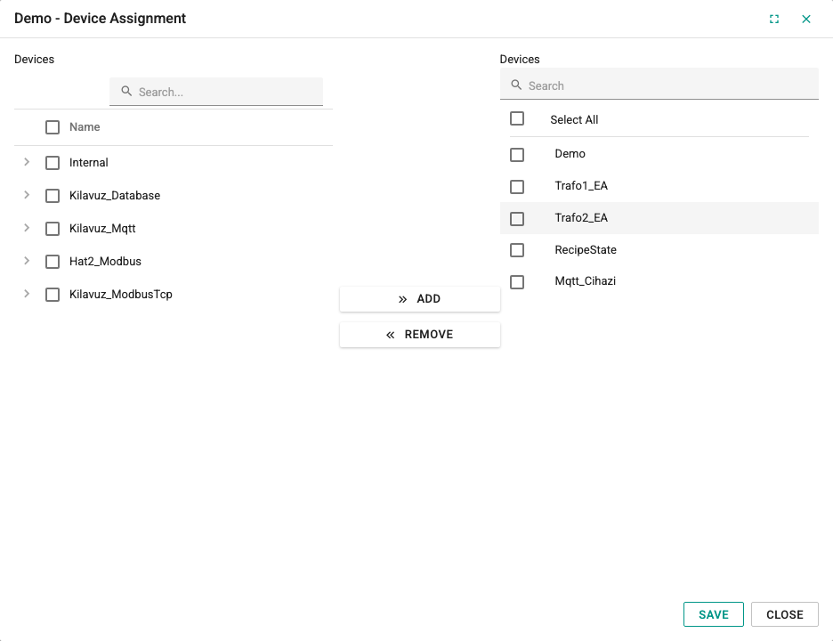The width and height of the screenshot is (833, 641).
Task: Expand the Kilavuz_ModbusTcp tree node
Action: coord(27,294)
